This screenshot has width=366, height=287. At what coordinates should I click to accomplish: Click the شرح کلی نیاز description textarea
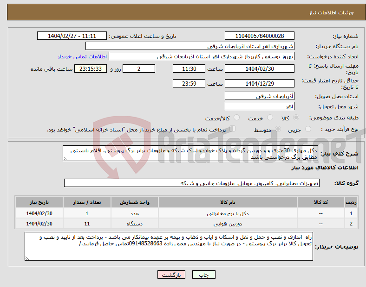190,154
